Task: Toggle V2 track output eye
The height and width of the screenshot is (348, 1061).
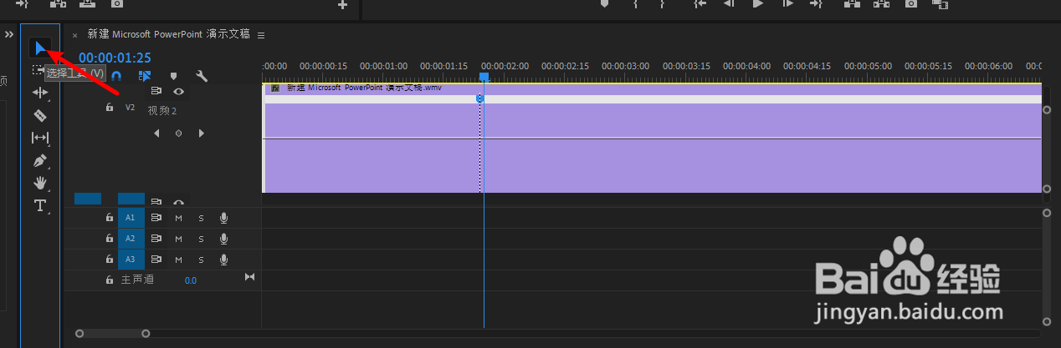Action: [178, 91]
